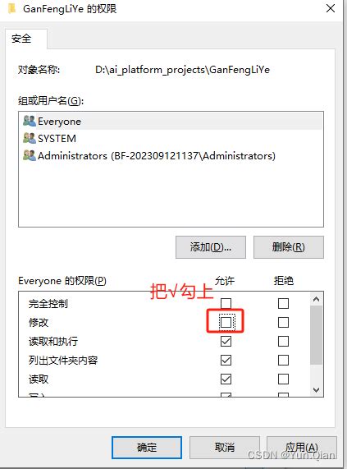The height and width of the screenshot is (469, 347).
Task: Check Deny for 列出文件夹内容 permission
Action: click(x=283, y=360)
